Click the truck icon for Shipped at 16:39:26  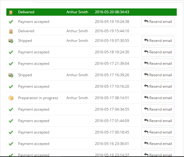pyautogui.click(x=11, y=75)
